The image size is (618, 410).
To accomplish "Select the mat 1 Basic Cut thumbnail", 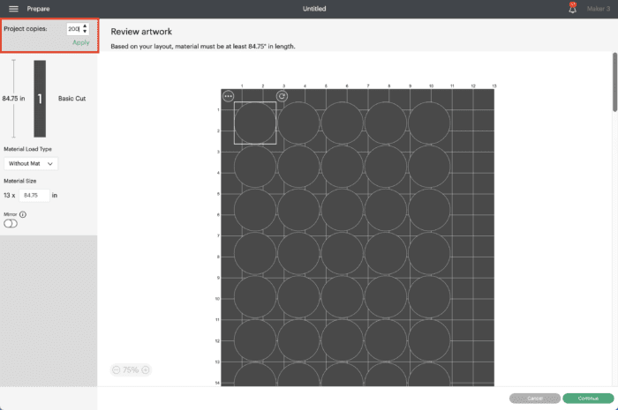I will pos(40,99).
